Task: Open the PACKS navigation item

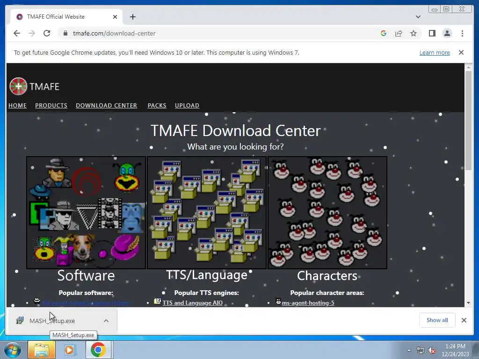Action: [157, 105]
